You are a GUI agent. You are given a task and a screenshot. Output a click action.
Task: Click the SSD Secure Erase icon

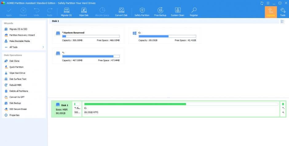pos(6,109)
